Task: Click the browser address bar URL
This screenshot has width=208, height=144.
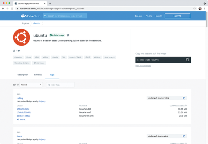Action: [52, 8]
